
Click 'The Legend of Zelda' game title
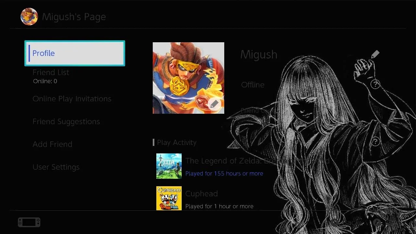pos(257,161)
